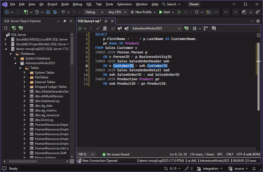Select the SQLQuery1.sql tab
This screenshot has height=172, width=263.
tap(90, 21)
